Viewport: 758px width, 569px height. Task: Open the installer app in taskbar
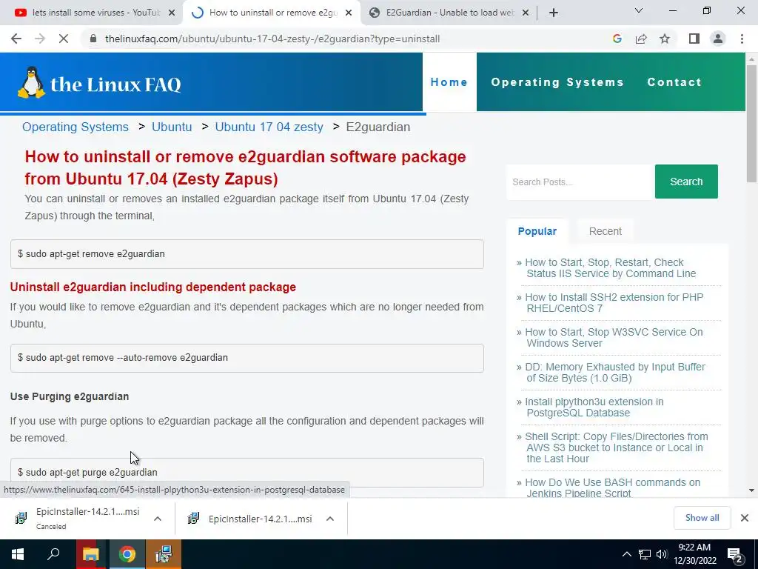[x=164, y=554]
